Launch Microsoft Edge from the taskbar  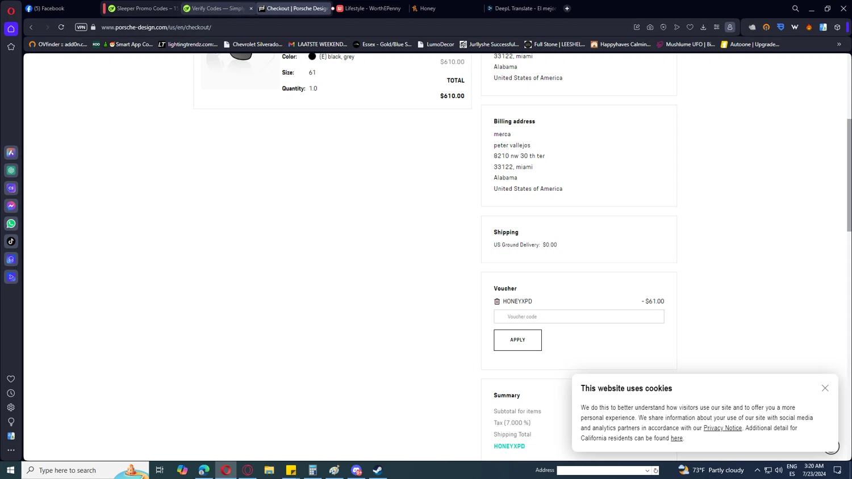click(204, 470)
